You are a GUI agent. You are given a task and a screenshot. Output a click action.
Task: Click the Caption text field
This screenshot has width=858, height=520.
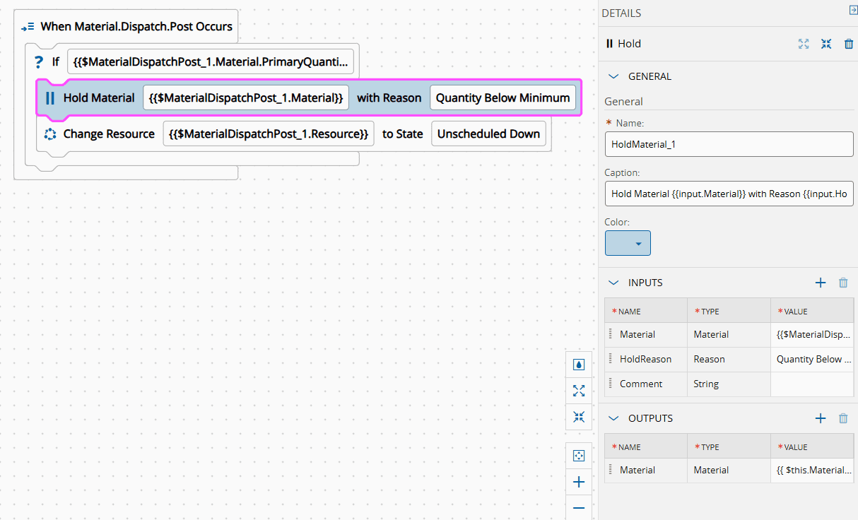(x=729, y=194)
